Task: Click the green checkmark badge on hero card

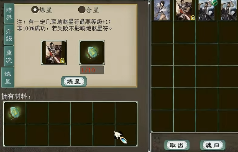Action: tap(214, 2)
